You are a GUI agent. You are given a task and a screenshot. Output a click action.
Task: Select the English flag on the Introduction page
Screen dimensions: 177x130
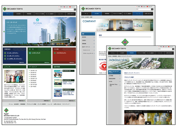[x=164, y=46]
